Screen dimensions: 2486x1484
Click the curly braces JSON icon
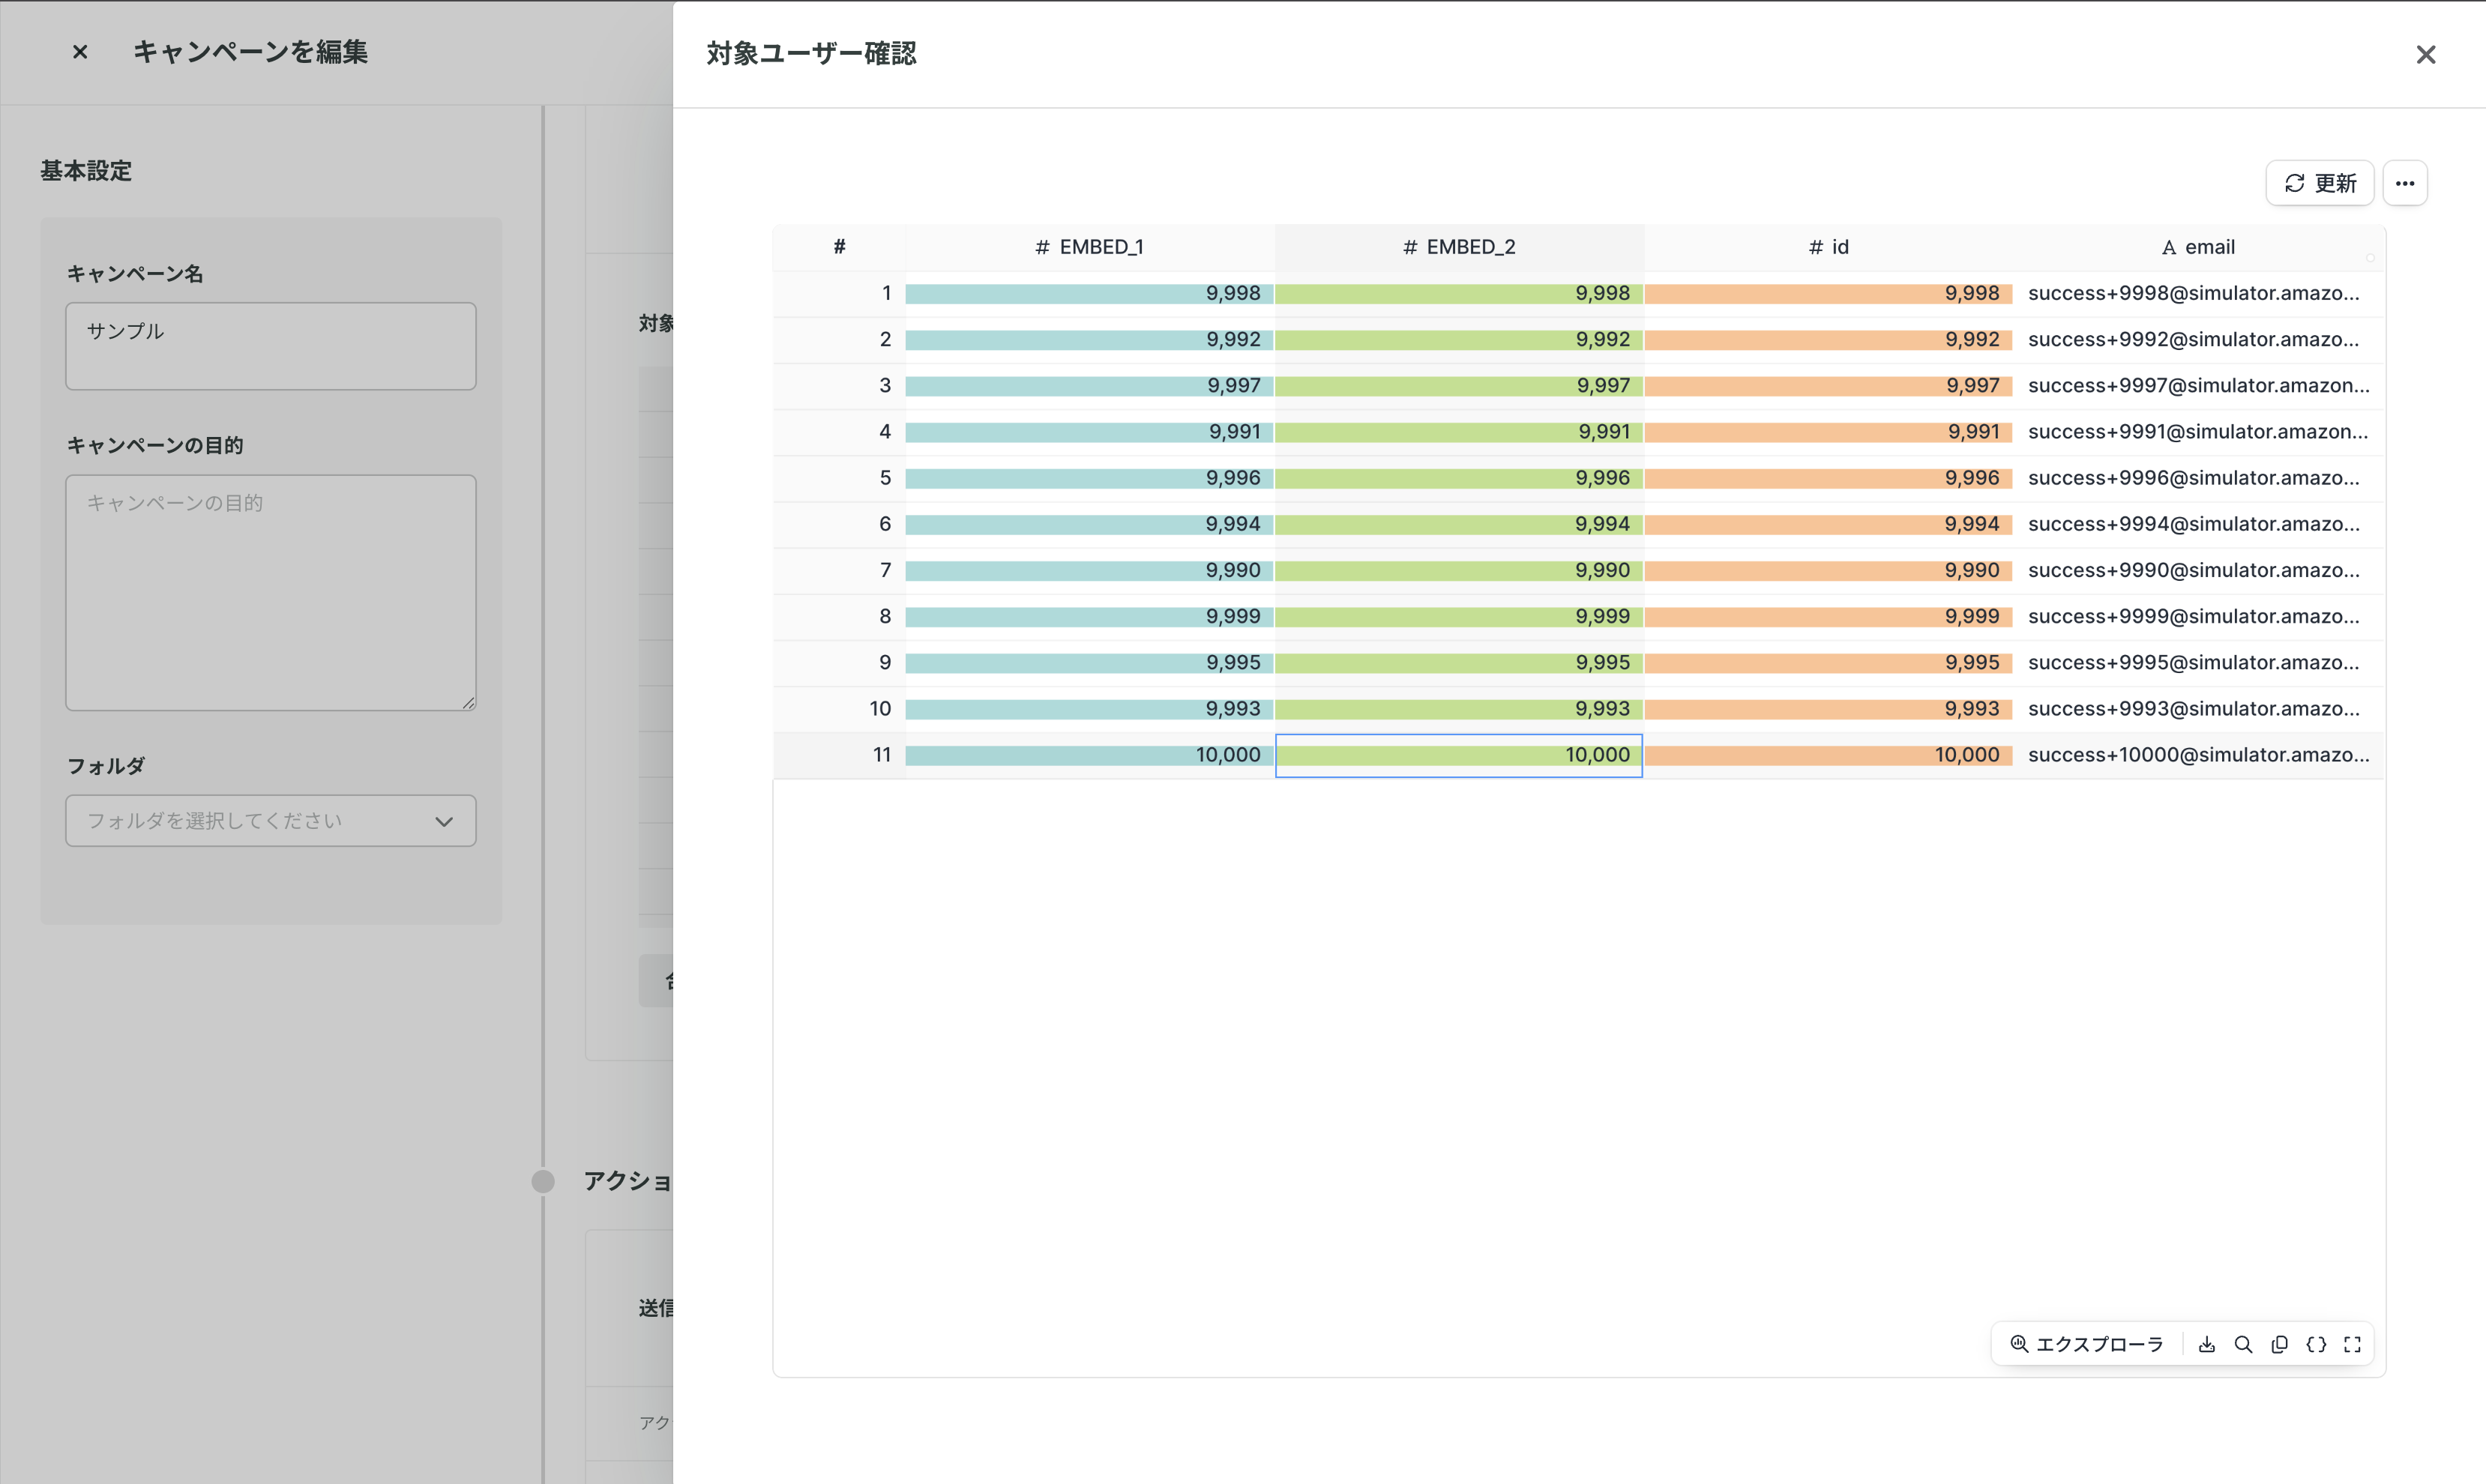(x=2316, y=1345)
